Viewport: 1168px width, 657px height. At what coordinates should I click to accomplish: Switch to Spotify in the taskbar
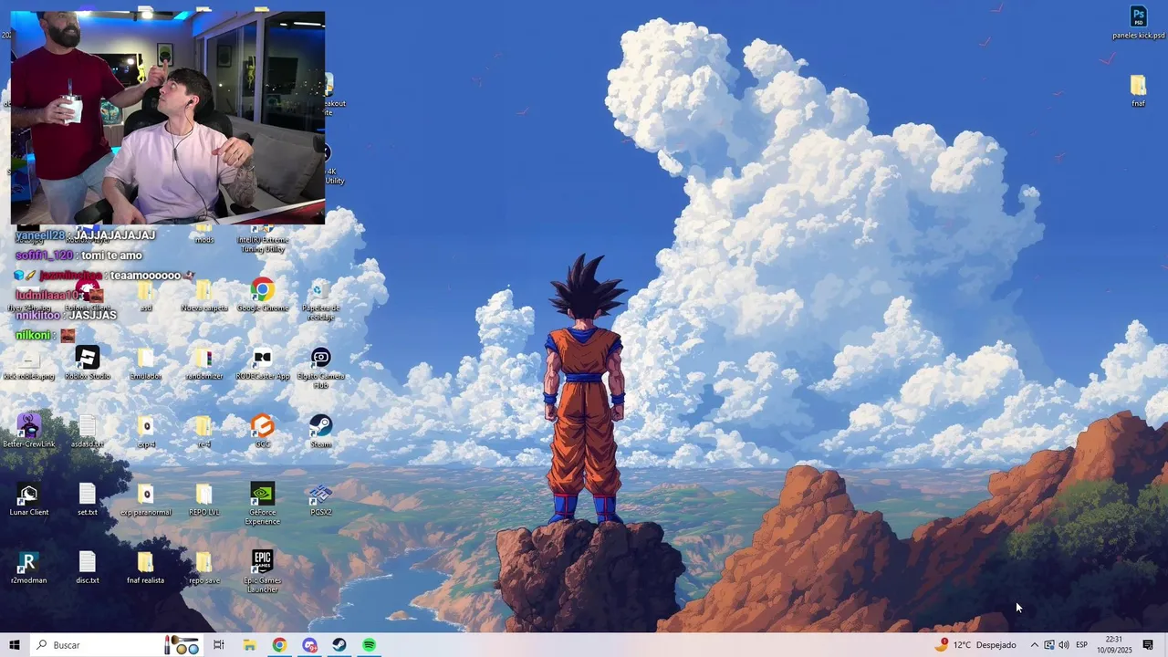click(x=369, y=645)
